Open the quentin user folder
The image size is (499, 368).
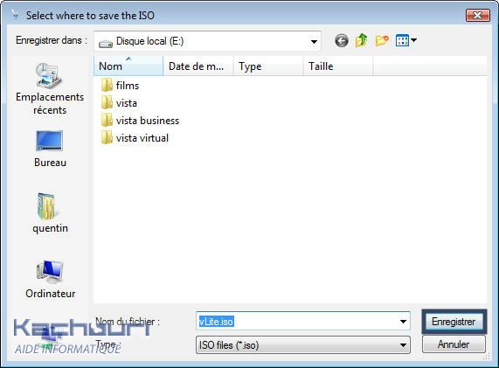coord(50,213)
